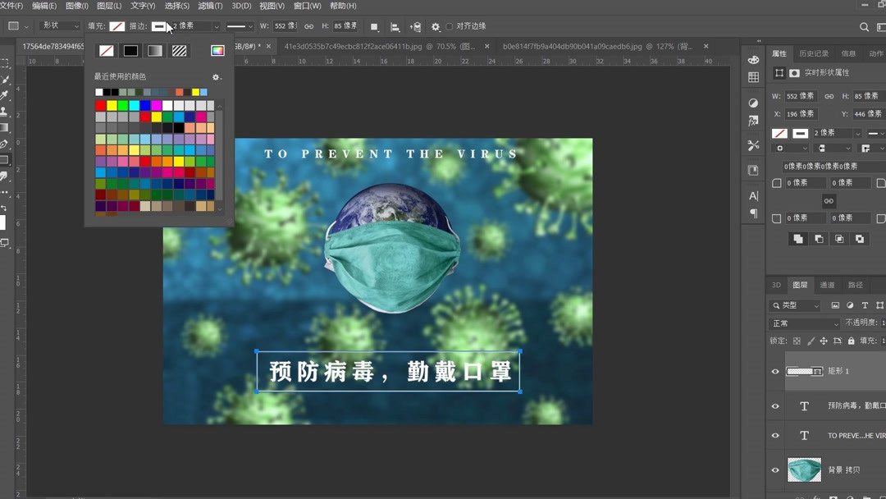Hide the 矩形 1 layer
The width and height of the screenshot is (886, 499).
point(774,371)
